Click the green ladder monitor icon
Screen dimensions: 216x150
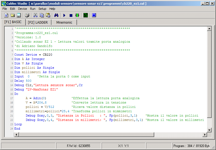pyautogui.click(x=86, y=15)
